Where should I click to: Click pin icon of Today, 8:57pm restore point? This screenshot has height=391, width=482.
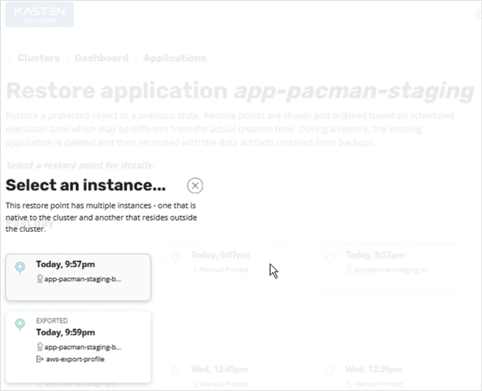[x=330, y=257]
